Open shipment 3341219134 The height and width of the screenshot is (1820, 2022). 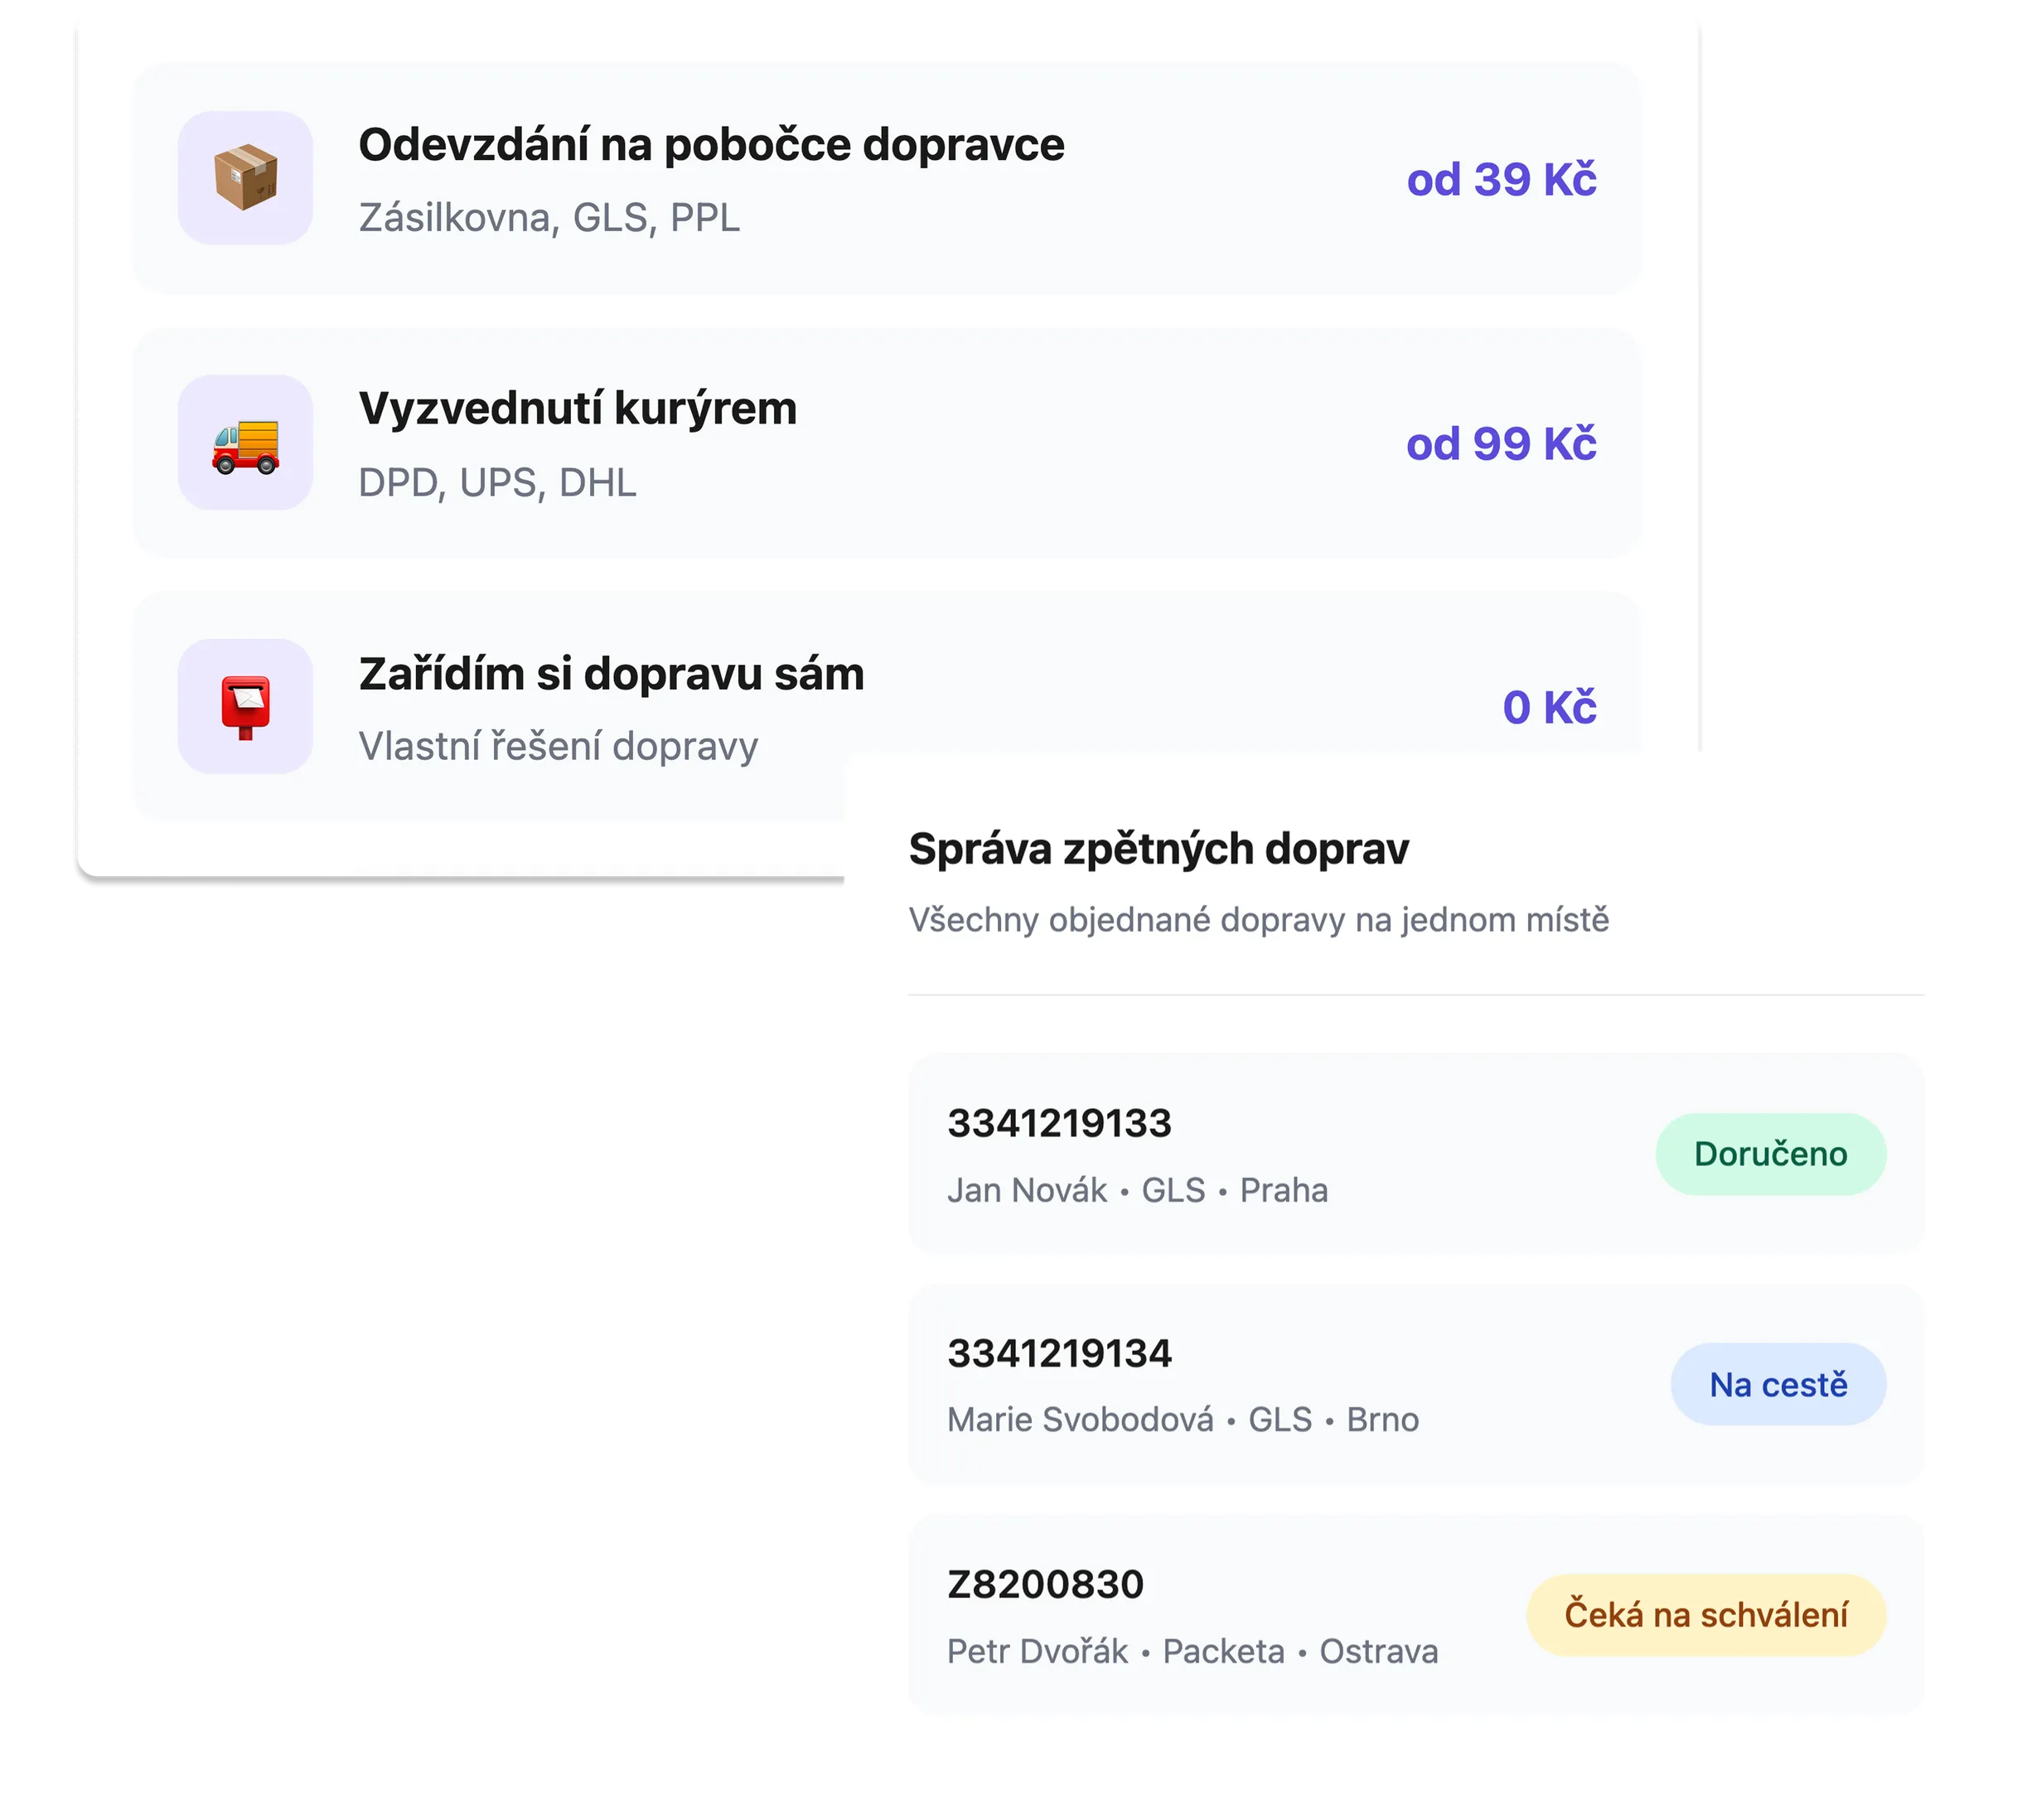click(1059, 1353)
